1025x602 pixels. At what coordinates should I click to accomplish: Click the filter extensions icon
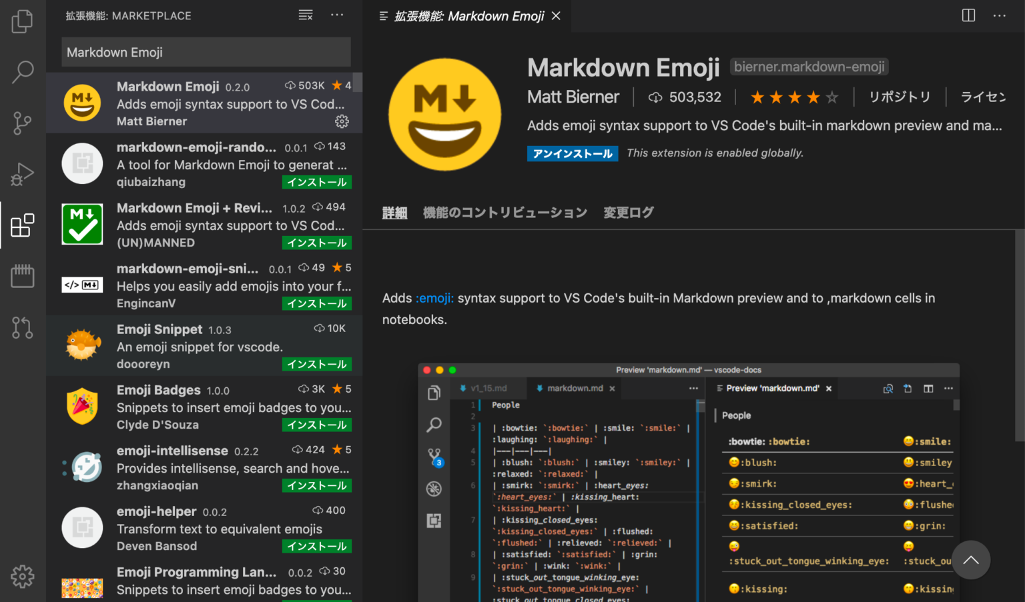[305, 15]
